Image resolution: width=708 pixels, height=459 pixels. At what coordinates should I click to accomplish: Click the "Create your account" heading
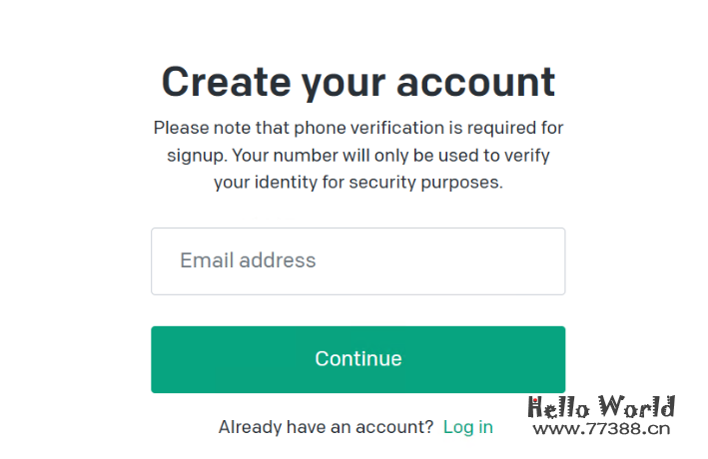point(357,82)
